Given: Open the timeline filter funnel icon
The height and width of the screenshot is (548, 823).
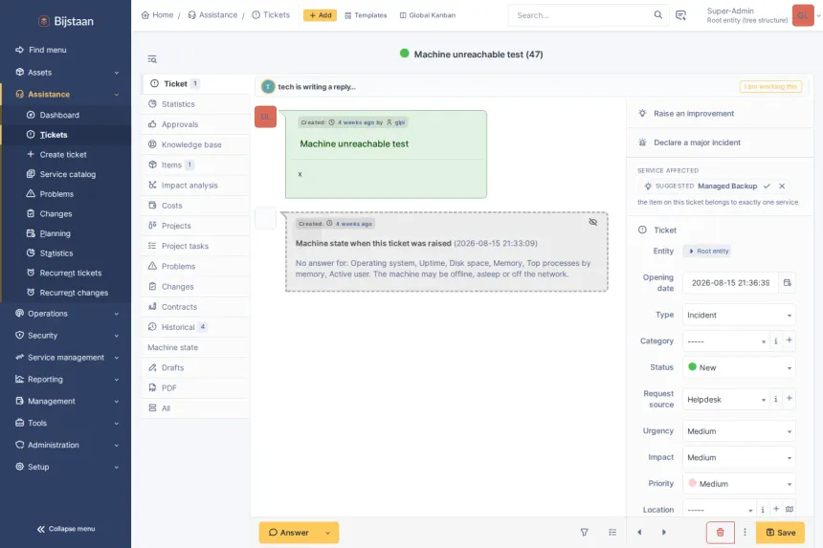Looking at the screenshot, I should tap(584, 533).
